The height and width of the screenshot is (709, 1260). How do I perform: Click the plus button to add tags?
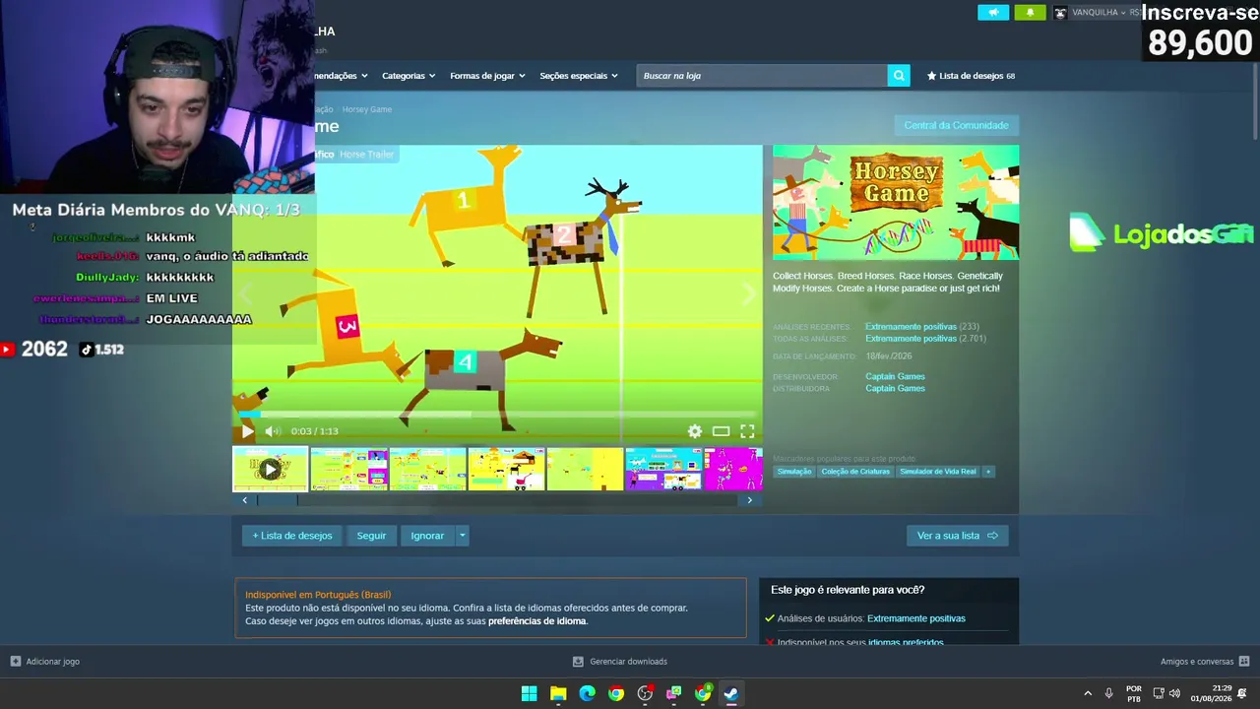tap(988, 472)
